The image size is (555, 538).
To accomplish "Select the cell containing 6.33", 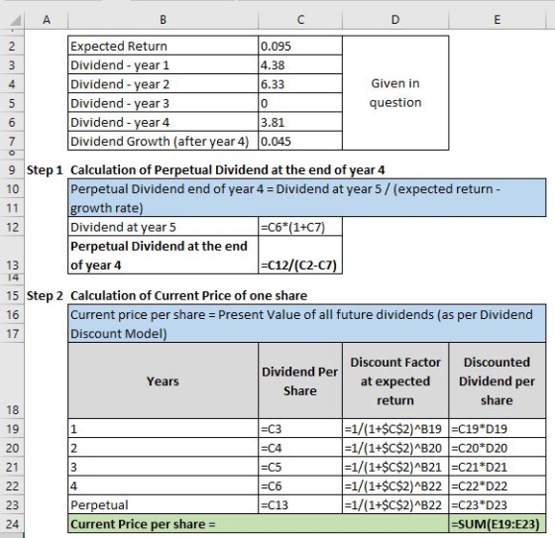I will coord(300,84).
